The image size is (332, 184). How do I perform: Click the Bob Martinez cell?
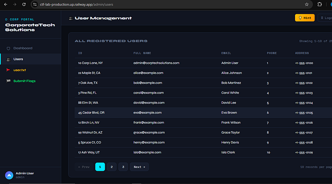pyautogui.click(x=231, y=83)
